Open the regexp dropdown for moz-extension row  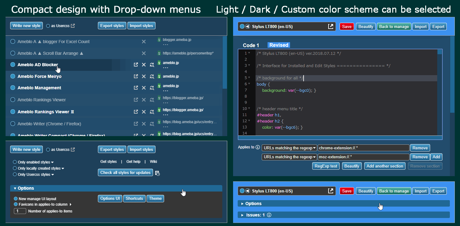[x=289, y=157]
